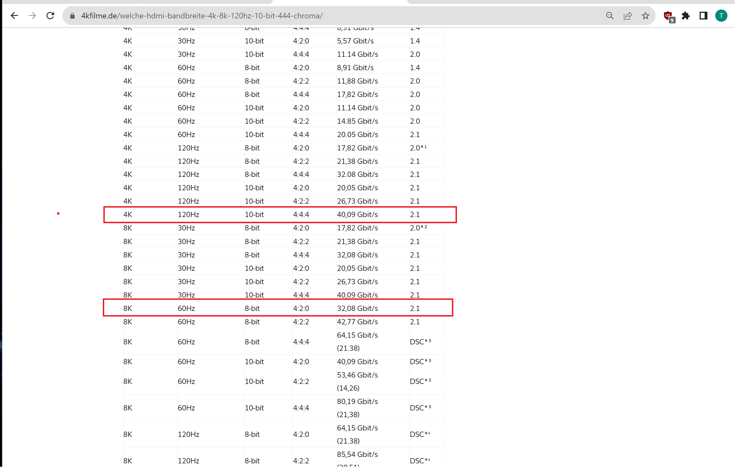Open the zoom magnifier icon in the address bar
735x467 pixels.
tap(610, 16)
